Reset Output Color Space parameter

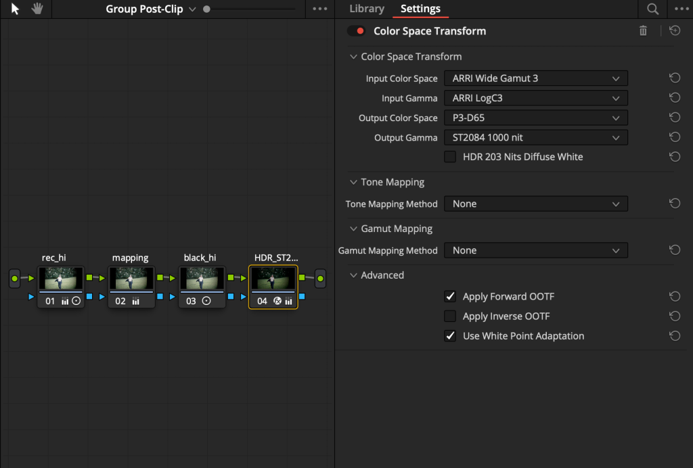[x=675, y=118]
